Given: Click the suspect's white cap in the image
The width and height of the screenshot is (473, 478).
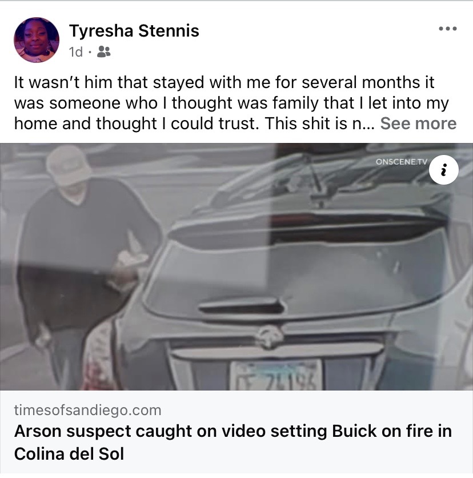Looking at the screenshot, I should pyautogui.click(x=69, y=165).
